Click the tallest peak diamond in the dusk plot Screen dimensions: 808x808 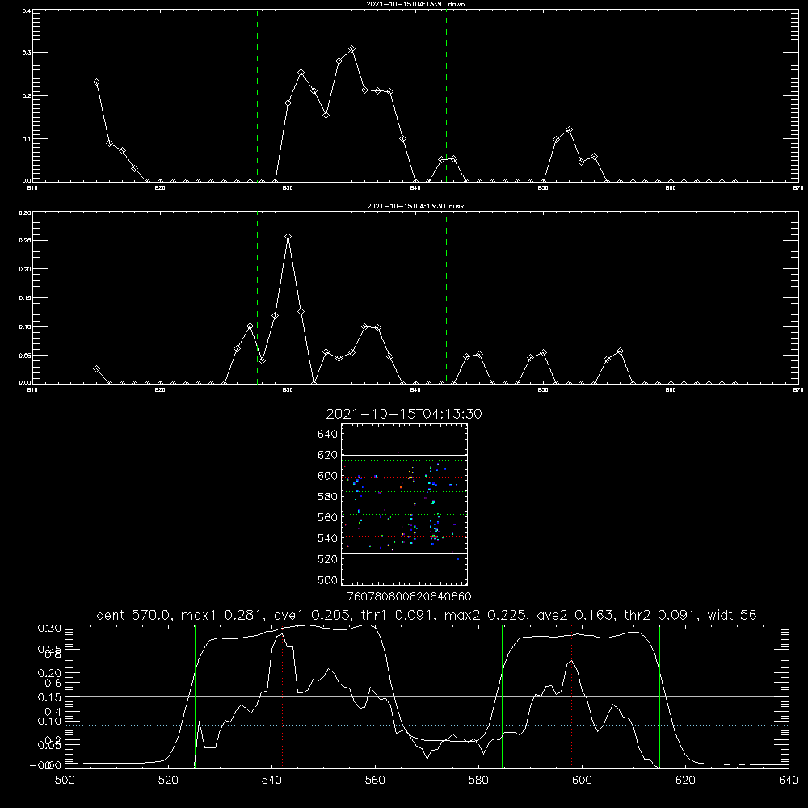click(288, 237)
